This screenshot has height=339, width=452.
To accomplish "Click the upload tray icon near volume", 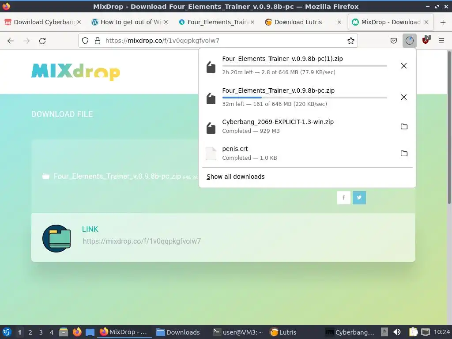I will (x=384, y=332).
